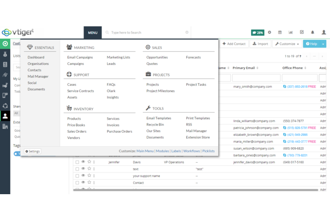Viewport: 330px width, 220px height.
Task: Open Email Campaigns from Marketing menu
Action: coord(80,57)
